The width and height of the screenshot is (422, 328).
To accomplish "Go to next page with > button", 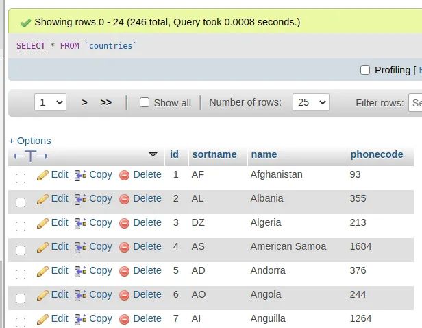I will [85, 102].
